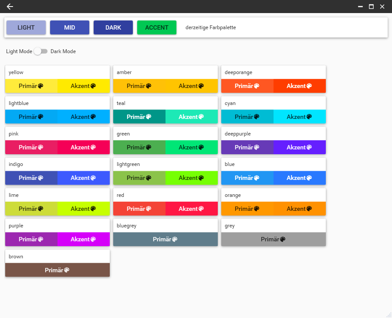Choose red Primär button
Viewport: 392px width, 318px height.
pyautogui.click(x=139, y=209)
